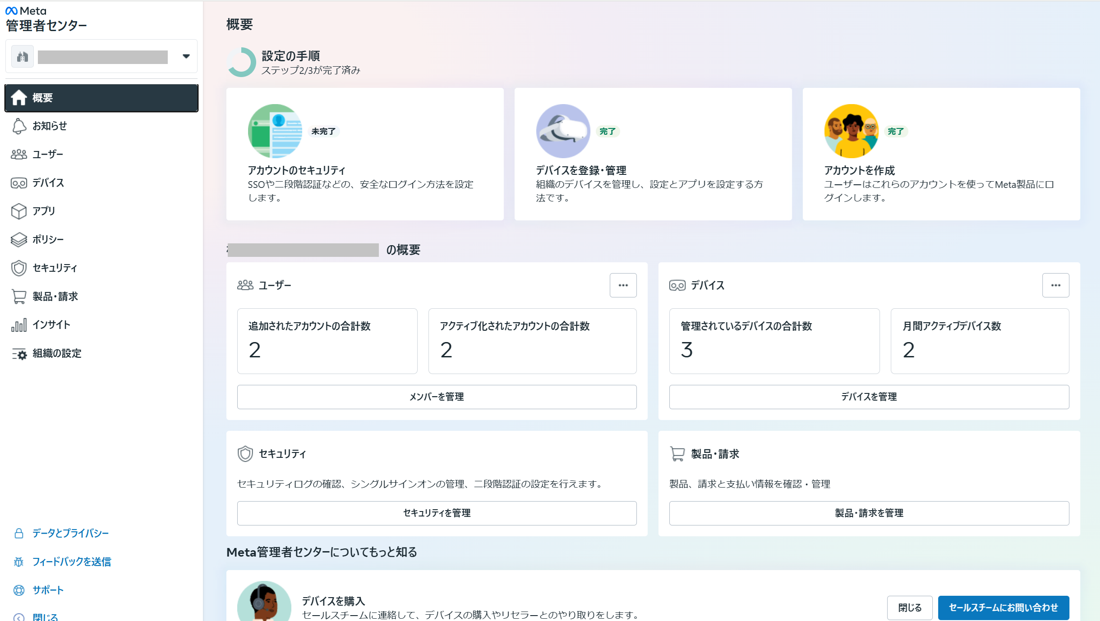1100x621 pixels.
Task: Click the shield icon in セキュリティ card header
Action: 245,454
